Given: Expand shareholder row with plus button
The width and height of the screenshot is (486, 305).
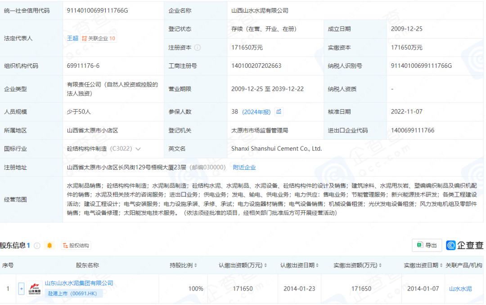Looking at the screenshot, I should point(21,289).
